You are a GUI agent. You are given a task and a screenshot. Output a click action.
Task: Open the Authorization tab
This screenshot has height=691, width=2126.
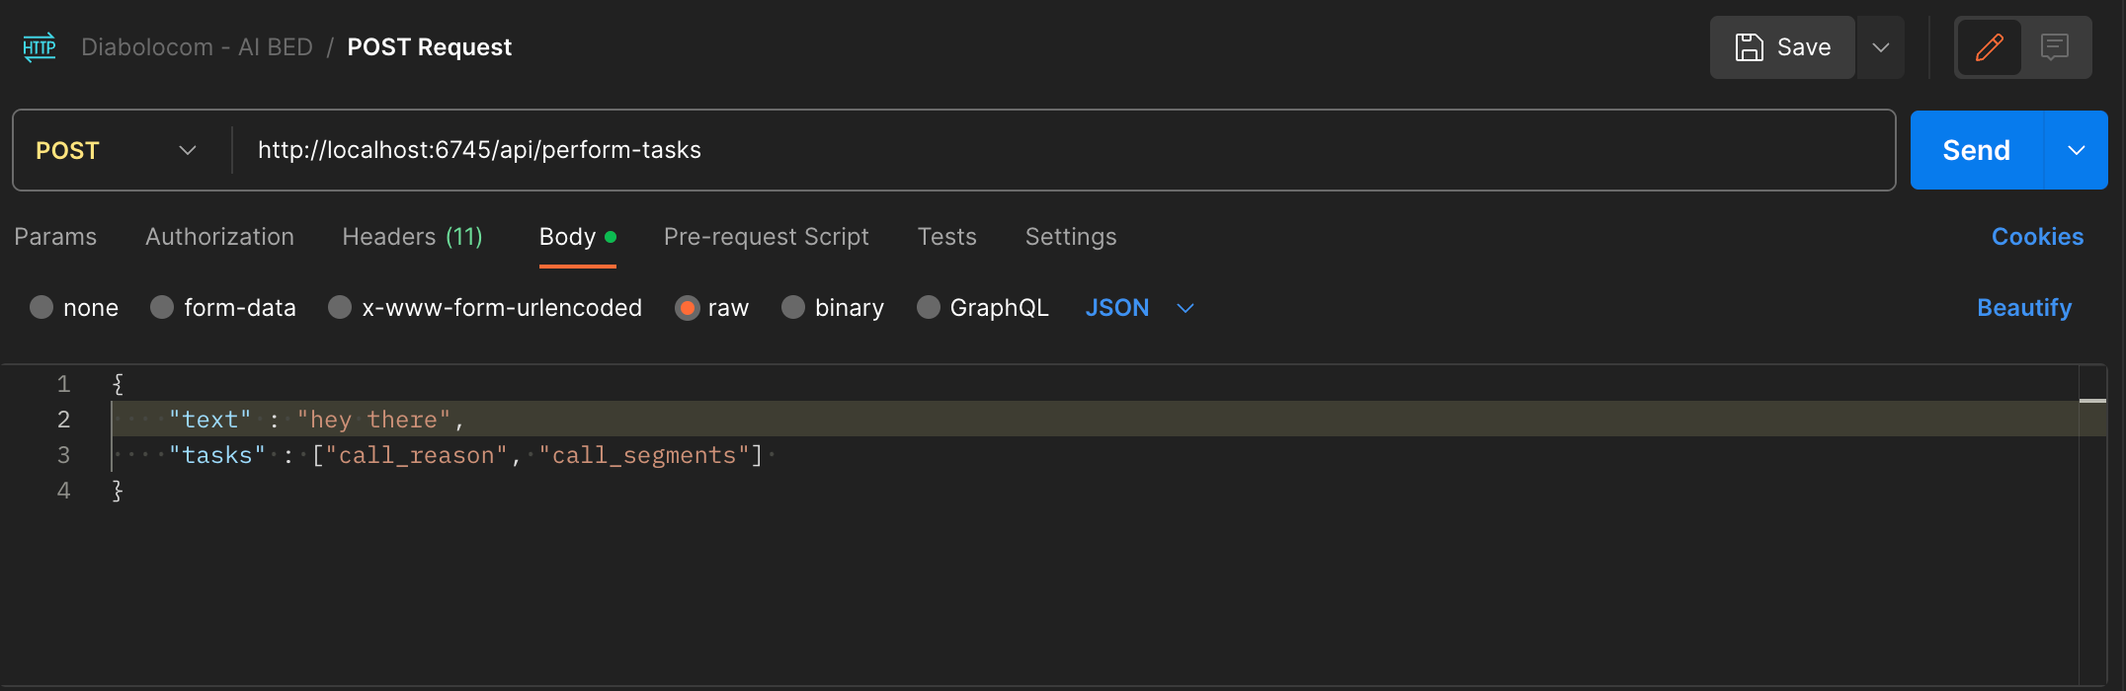(x=219, y=237)
